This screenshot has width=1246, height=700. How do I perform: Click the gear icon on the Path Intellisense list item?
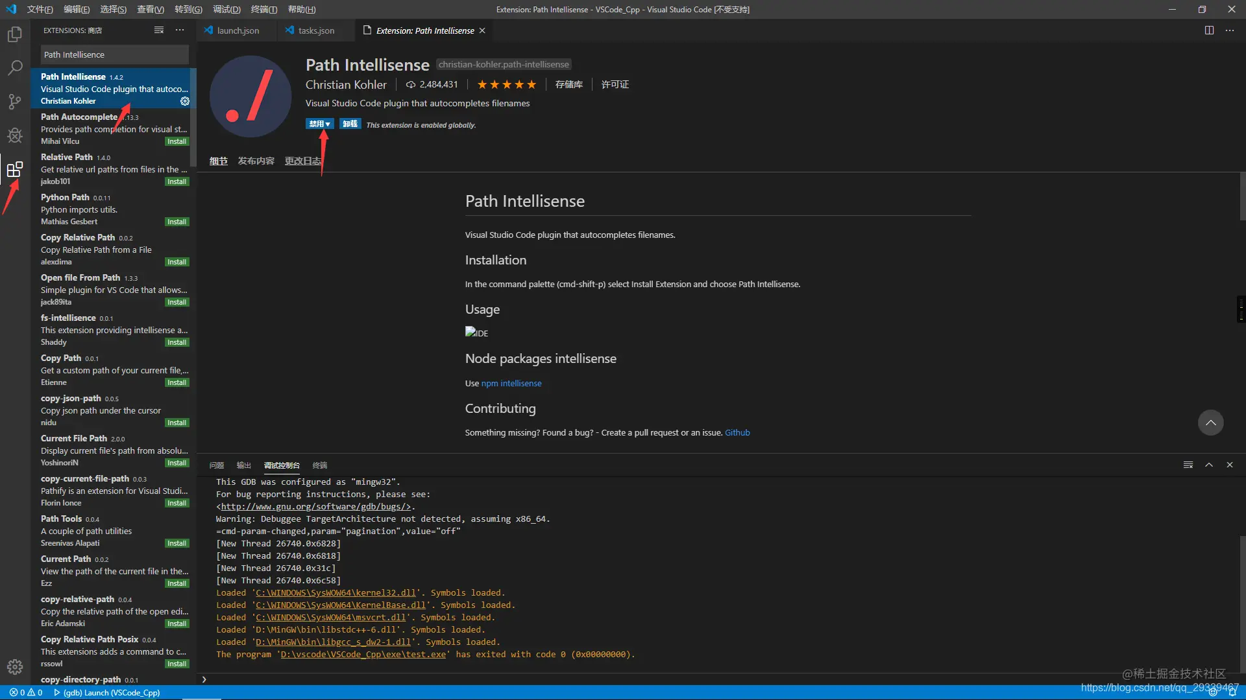185,101
